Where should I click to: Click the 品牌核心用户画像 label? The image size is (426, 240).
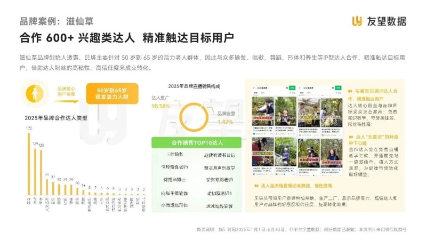[66, 92]
